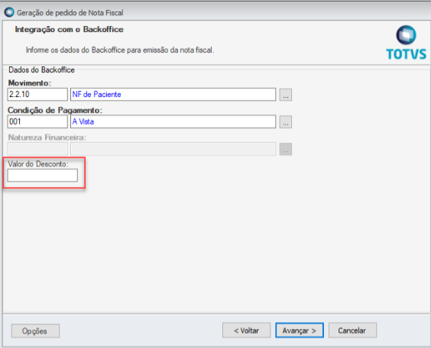Focus the Valor do Desconto field
431x348 pixels.
[x=43, y=175]
